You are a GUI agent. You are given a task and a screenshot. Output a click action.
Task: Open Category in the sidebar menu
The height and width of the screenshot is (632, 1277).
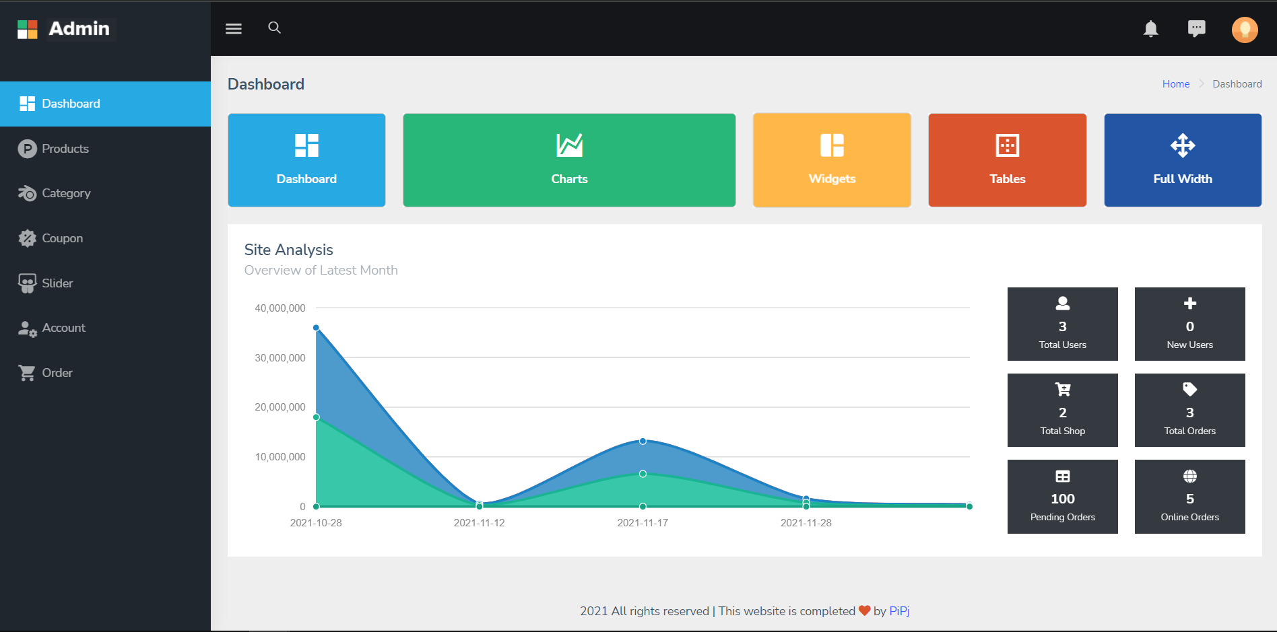(x=105, y=193)
